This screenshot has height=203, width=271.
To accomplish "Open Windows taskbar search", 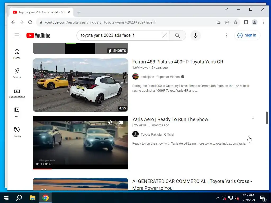I will click(19, 198).
